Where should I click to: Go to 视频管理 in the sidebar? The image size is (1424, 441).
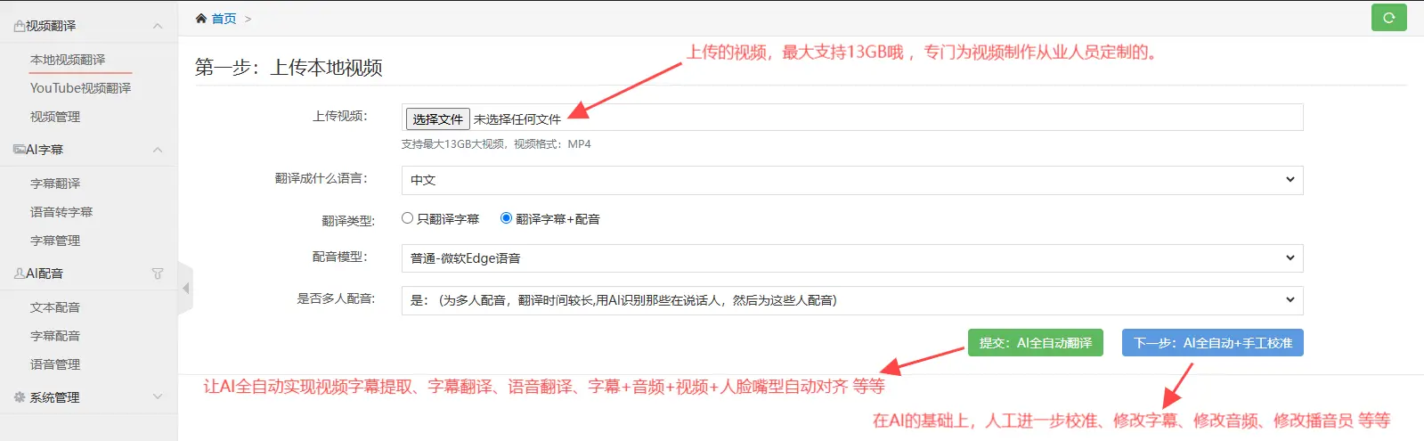55,117
